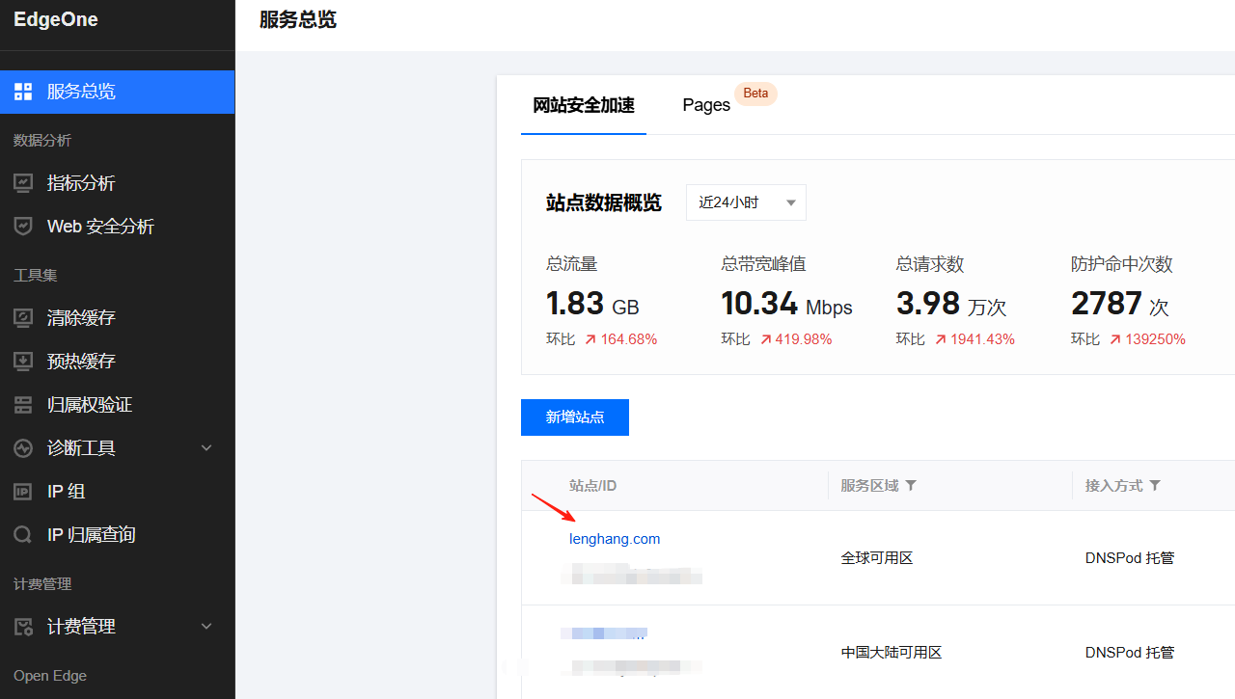Switch to the 网站安全加速 tab
This screenshot has height=699, width=1235.
click(x=584, y=105)
